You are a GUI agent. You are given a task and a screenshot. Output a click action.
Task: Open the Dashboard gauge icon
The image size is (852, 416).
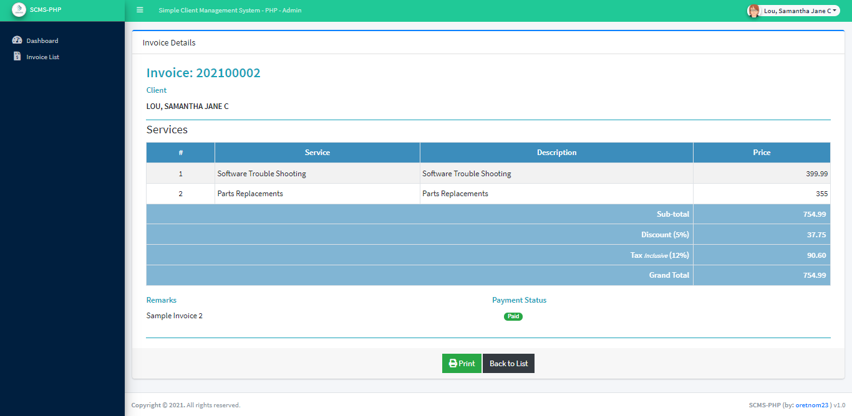click(x=17, y=40)
